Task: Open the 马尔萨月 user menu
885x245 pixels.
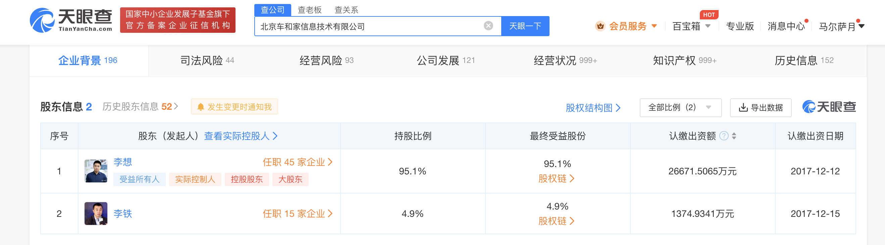Action: (x=841, y=26)
